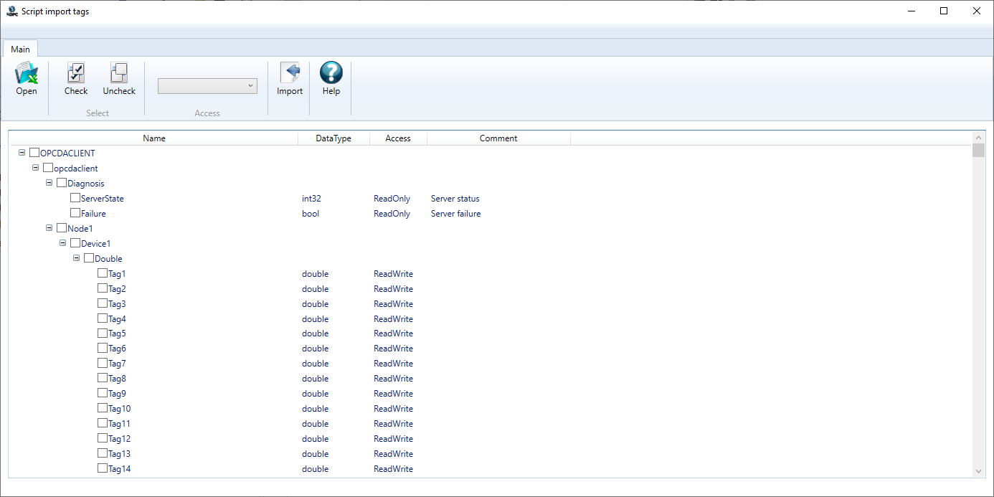Select the Tag4 checkbox
994x497 pixels.
point(103,318)
